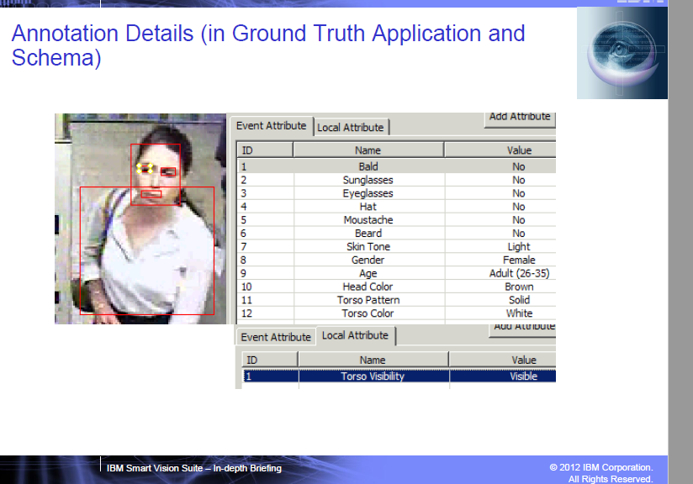This screenshot has width=693, height=484.
Task: Click the eye logo image at top right
Action: pyautogui.click(x=622, y=53)
